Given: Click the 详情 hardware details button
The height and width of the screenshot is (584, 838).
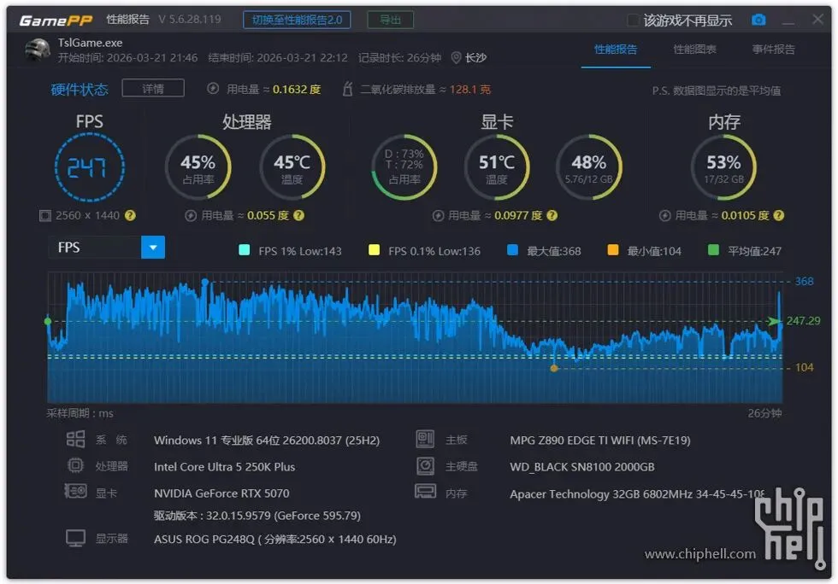Looking at the screenshot, I should (x=153, y=88).
